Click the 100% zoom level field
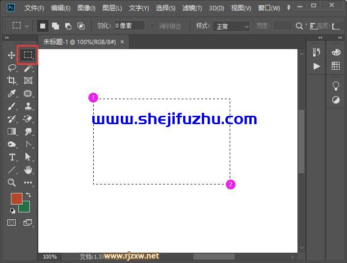The height and width of the screenshot is (263, 347). coord(50,257)
